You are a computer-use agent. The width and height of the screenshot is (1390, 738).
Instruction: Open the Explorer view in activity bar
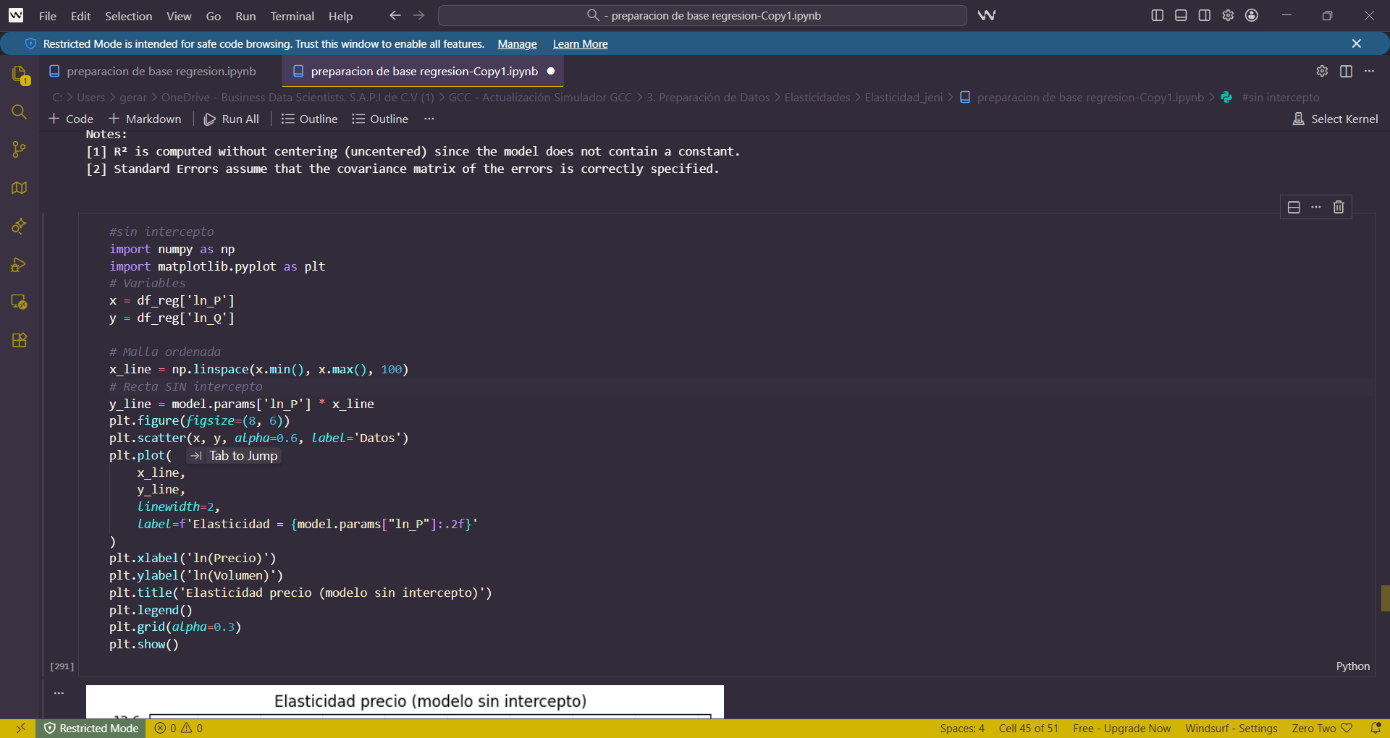(x=20, y=75)
